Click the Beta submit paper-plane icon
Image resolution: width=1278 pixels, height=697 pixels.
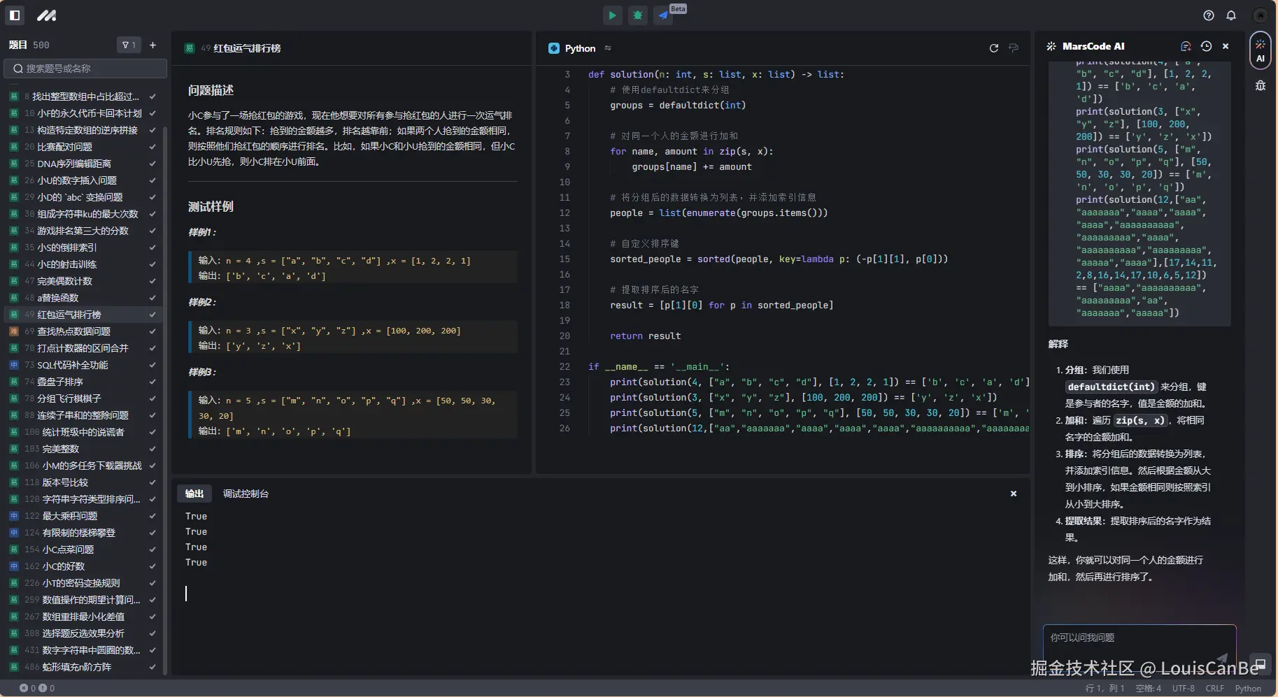663,15
